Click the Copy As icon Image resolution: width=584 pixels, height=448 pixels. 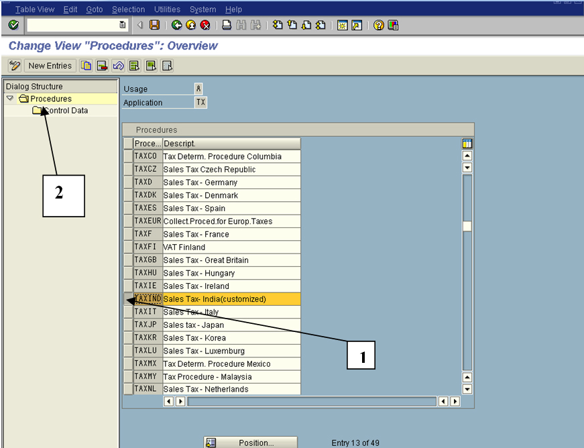click(86, 66)
